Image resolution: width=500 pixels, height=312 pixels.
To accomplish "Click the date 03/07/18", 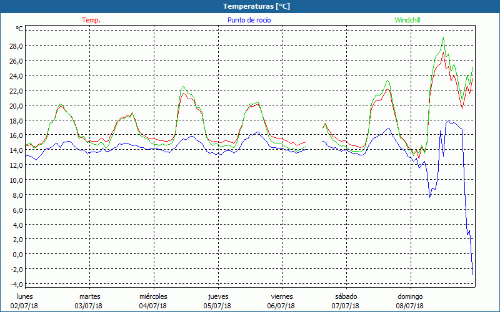I will 89,306.
